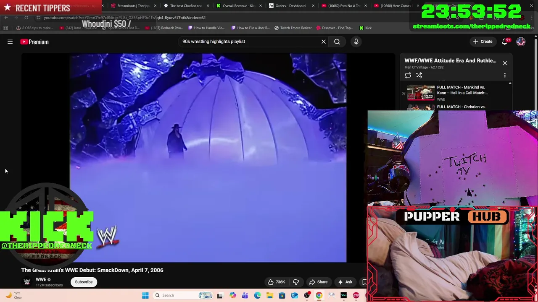Open Microsoft Store in the taskbar
538x302 pixels.
point(282,295)
